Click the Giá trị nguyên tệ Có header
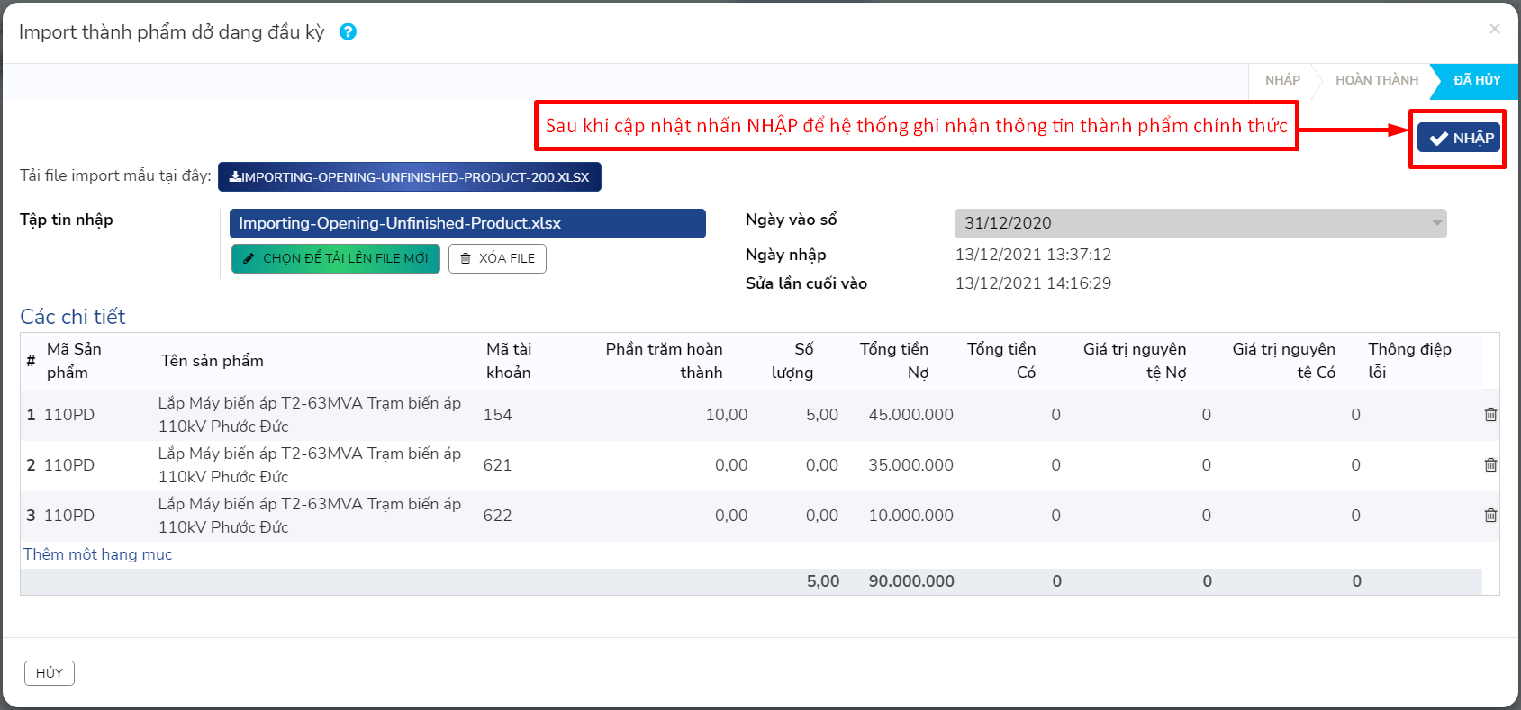This screenshot has width=1521, height=710. (1284, 361)
